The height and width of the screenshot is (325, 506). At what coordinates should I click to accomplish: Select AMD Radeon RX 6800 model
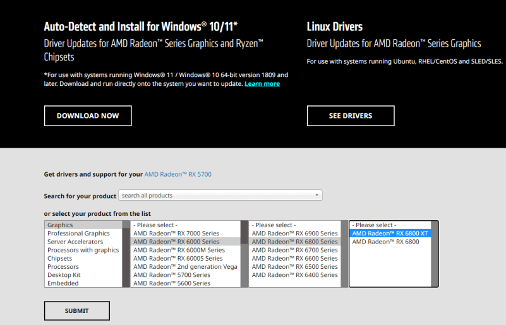[x=385, y=242]
